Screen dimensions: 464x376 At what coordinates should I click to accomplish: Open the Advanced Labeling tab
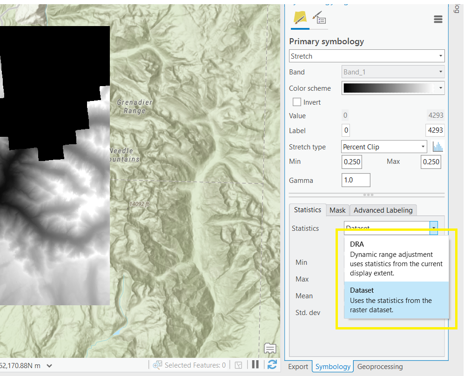(x=383, y=210)
